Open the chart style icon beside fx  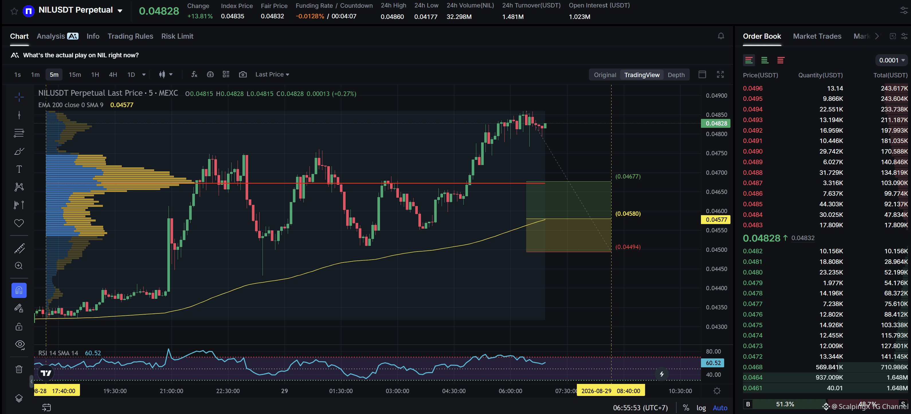pos(210,74)
